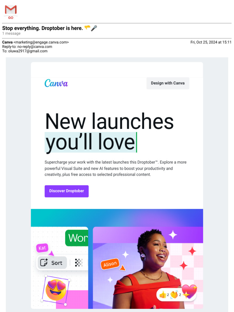Image resolution: width=234 pixels, height=312 pixels.
Task: Click the New launches headline text
Action: pyautogui.click(x=109, y=121)
